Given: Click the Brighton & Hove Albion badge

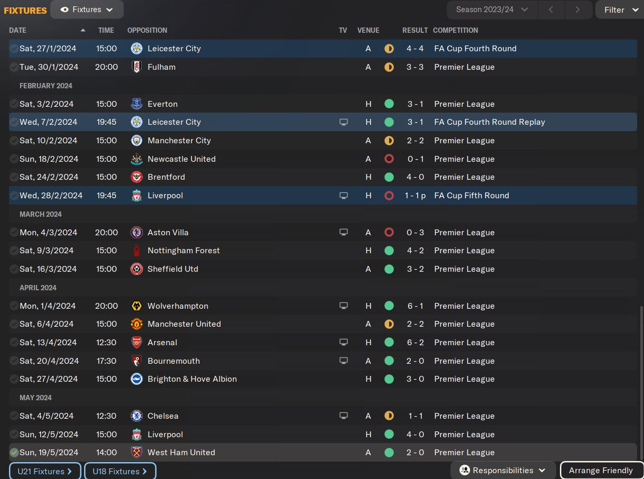Looking at the screenshot, I should (136, 379).
